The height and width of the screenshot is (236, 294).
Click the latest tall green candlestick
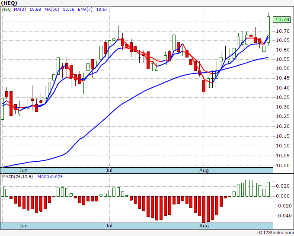[268, 30]
